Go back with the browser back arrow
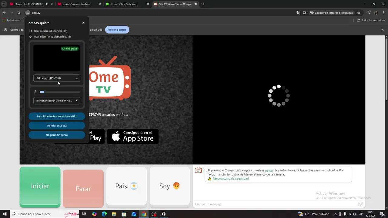The height and width of the screenshot is (218, 388). click(x=4, y=13)
